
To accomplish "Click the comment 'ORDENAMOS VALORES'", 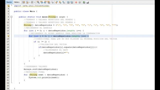I will (35, 66).
